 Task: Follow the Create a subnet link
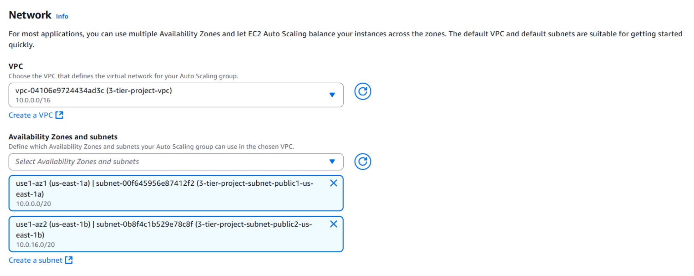(35, 260)
